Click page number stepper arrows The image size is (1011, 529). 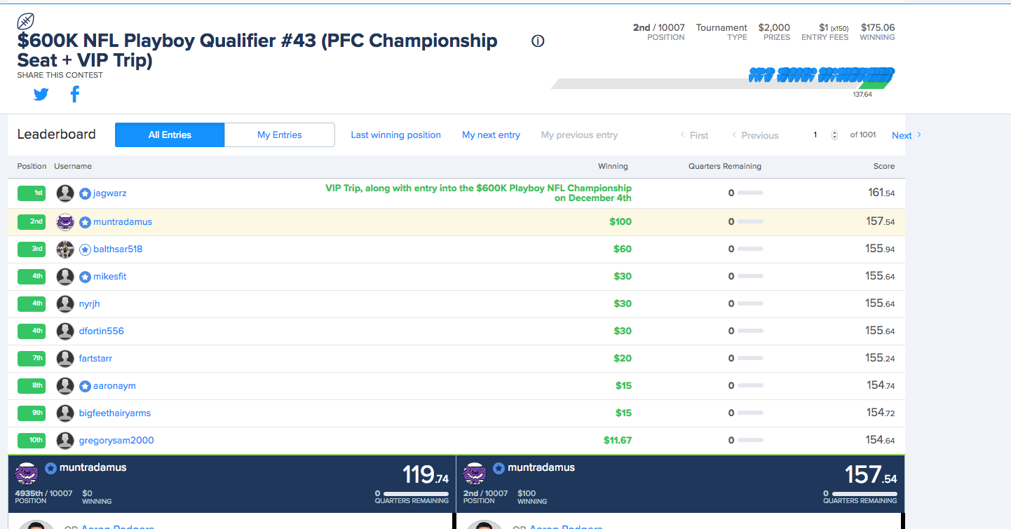click(834, 135)
